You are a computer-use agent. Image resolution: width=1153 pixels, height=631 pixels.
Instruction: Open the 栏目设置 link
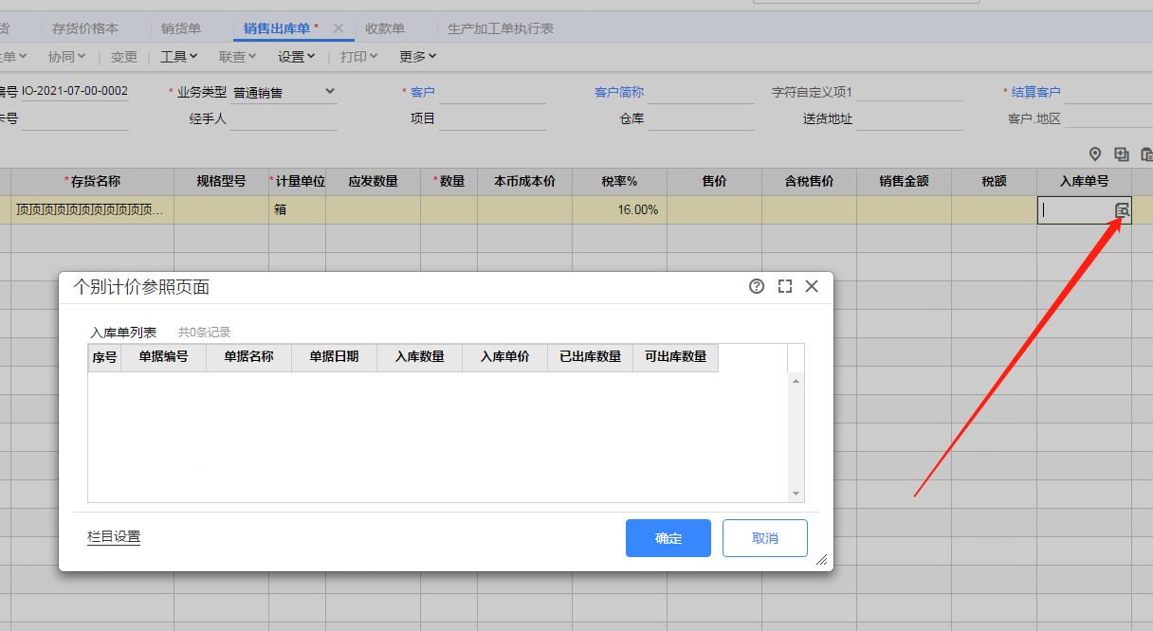point(114,537)
